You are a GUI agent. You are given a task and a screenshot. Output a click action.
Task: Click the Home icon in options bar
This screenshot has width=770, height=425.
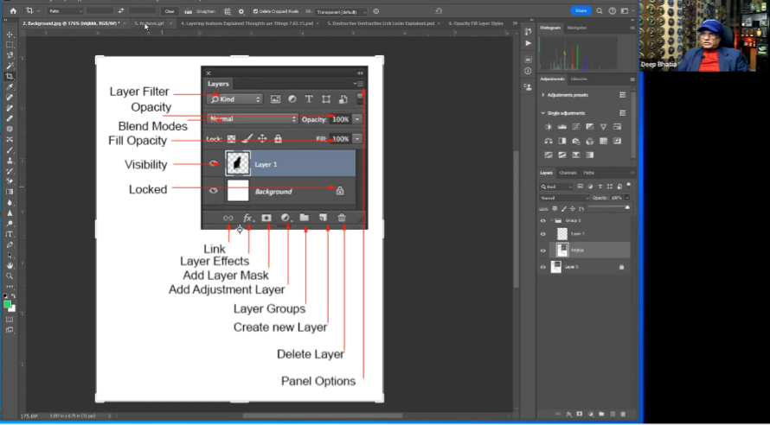point(13,11)
